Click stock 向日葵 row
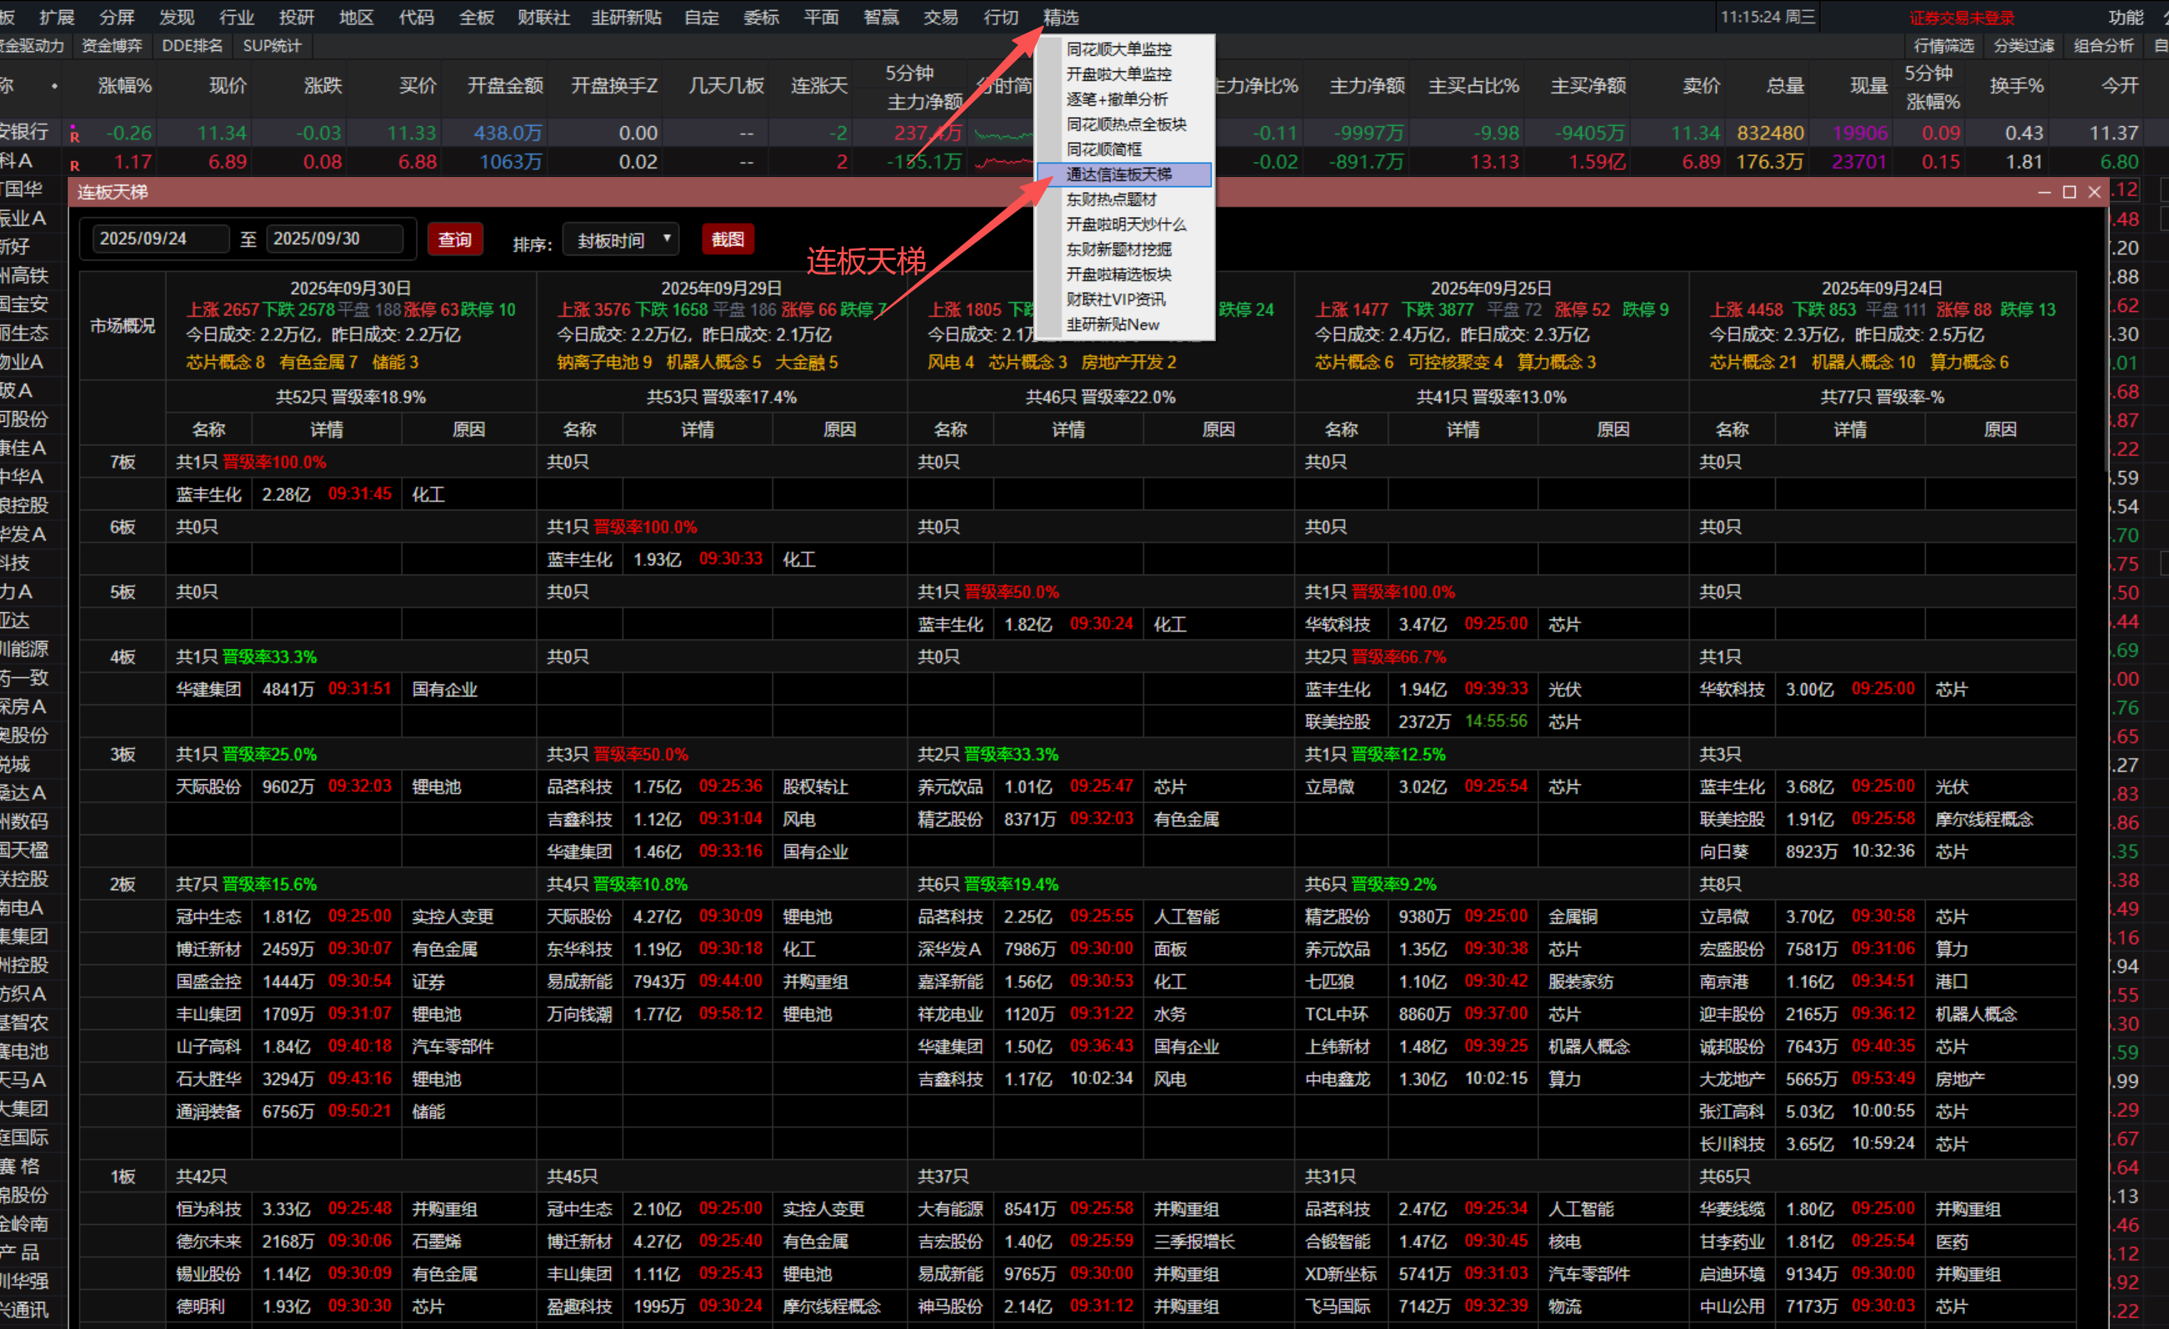The height and width of the screenshot is (1329, 2169). coord(1724,852)
